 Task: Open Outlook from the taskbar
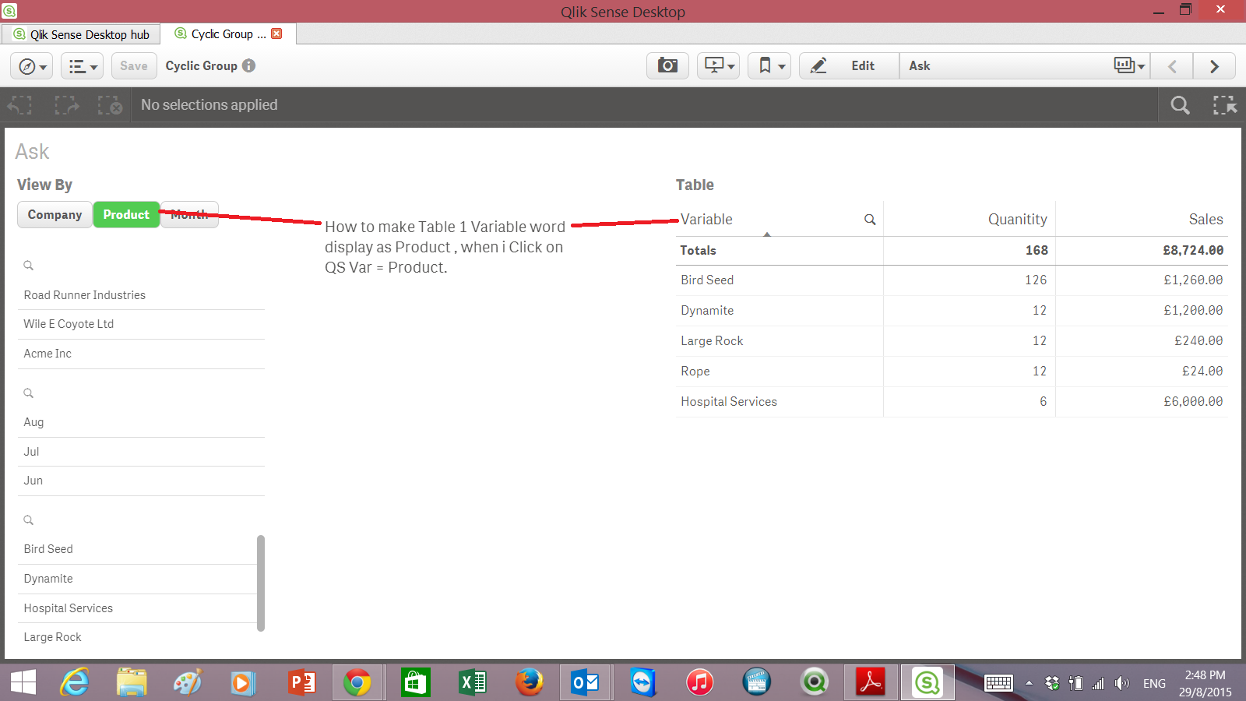586,683
